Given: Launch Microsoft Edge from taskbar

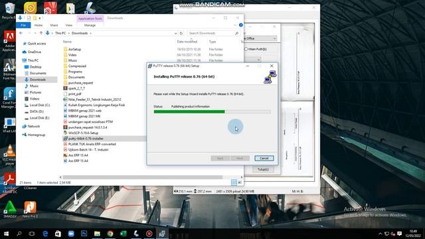Looking at the screenshot, I should tap(45, 234).
